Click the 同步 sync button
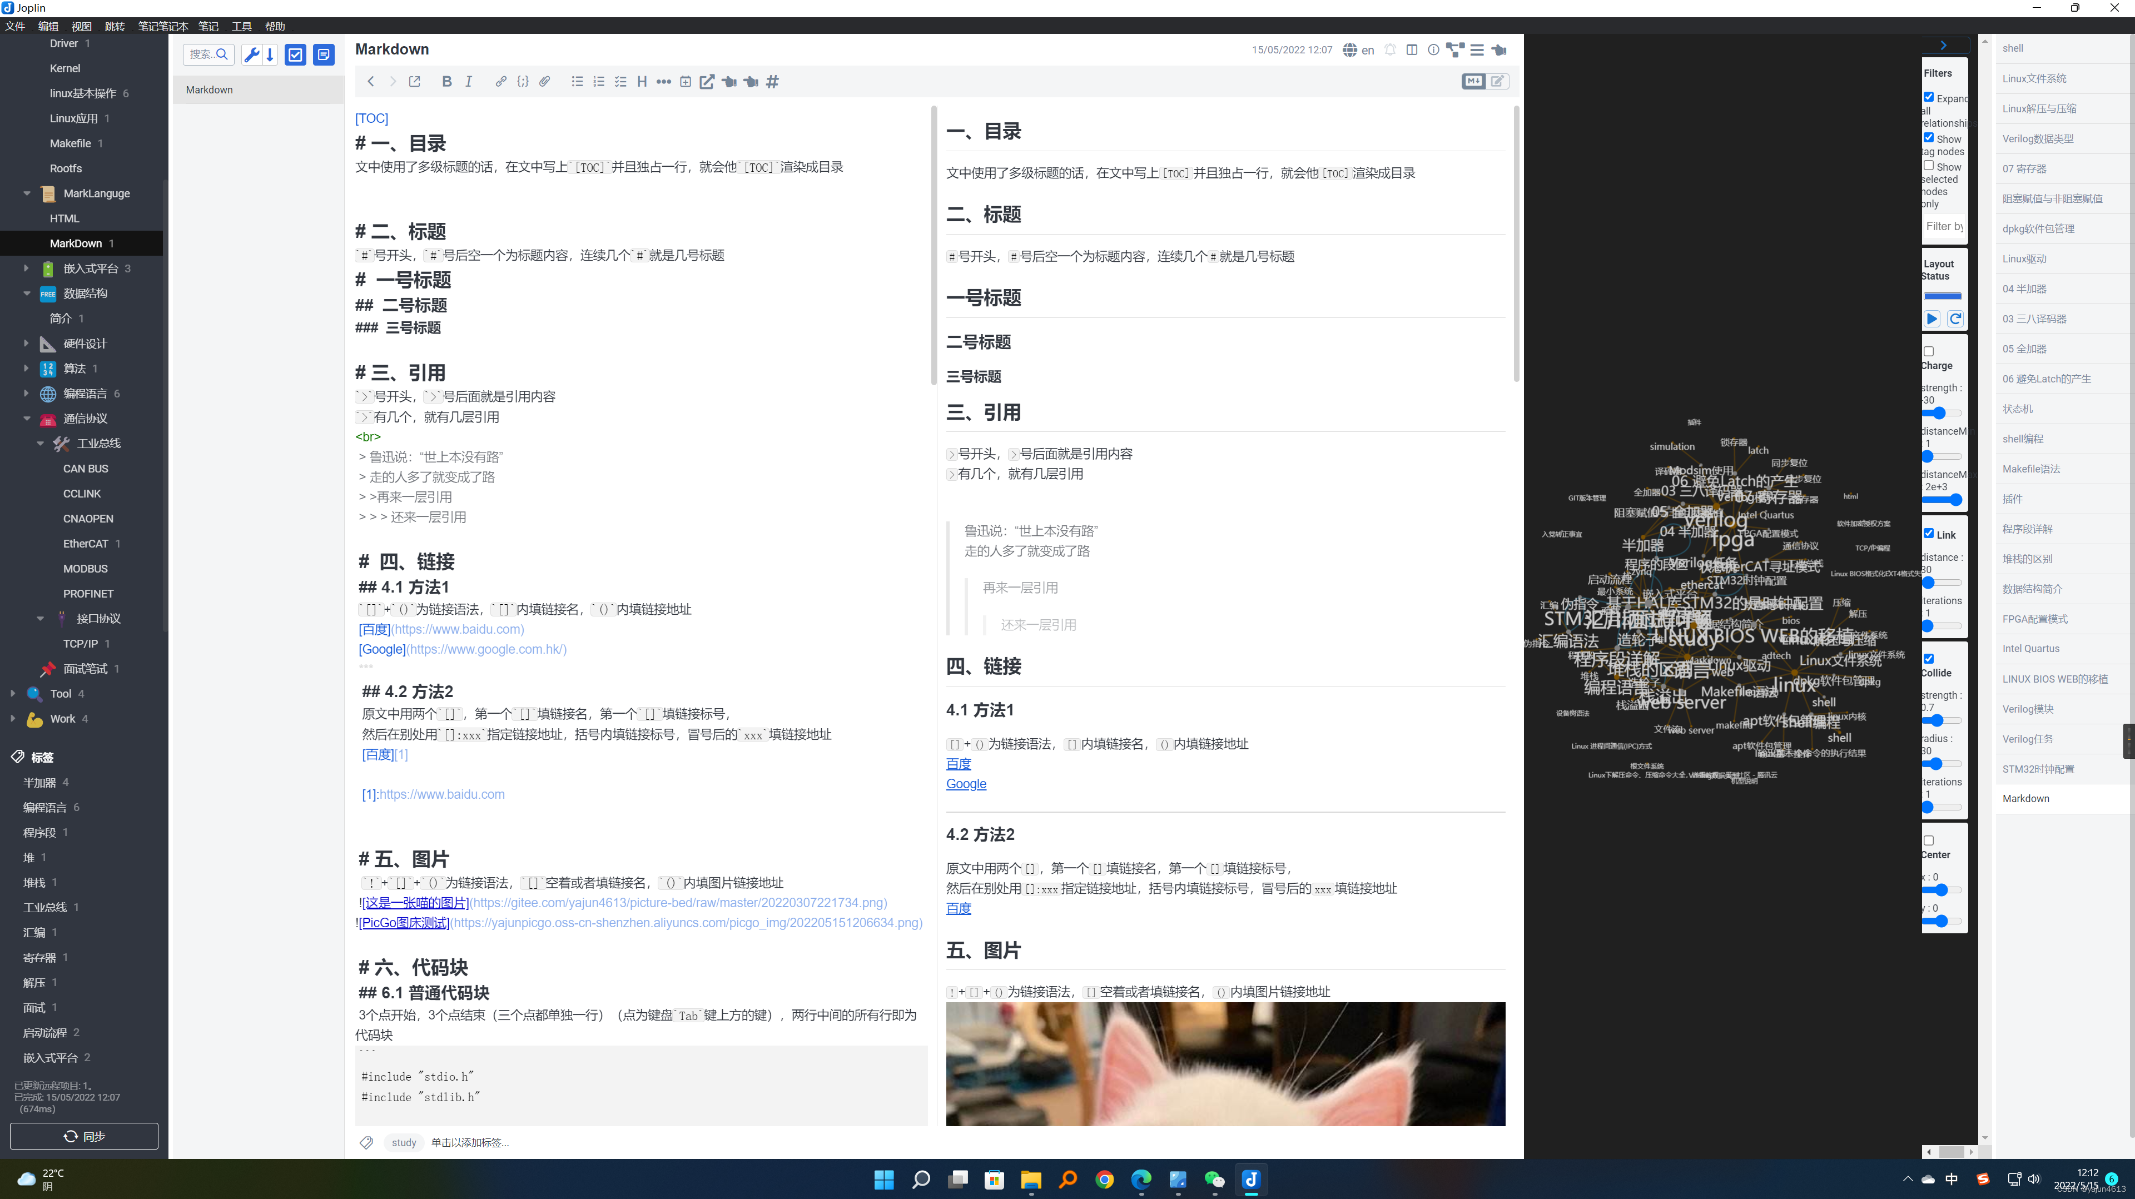2135x1199 pixels. (x=84, y=1135)
